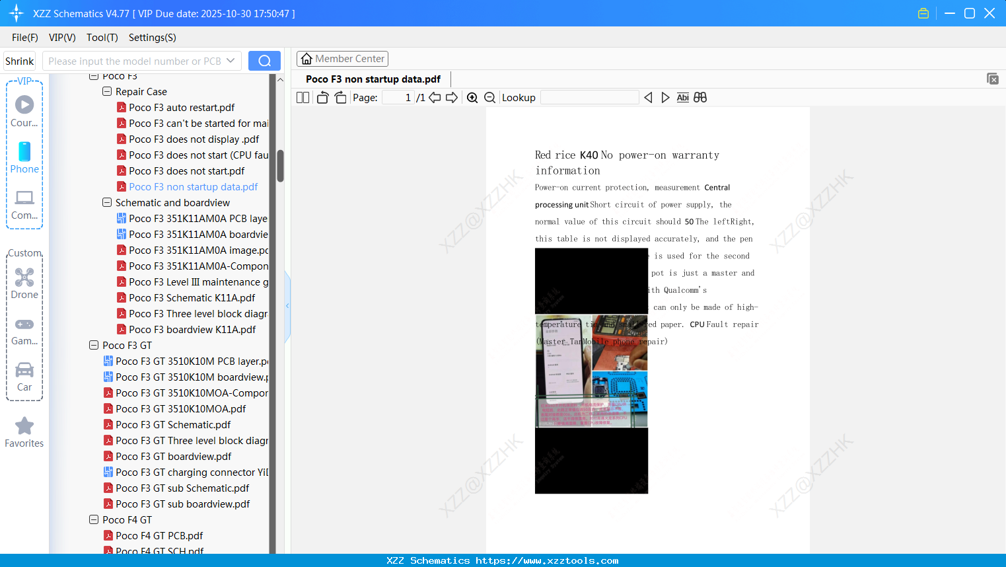Click the Lookup text field

tap(590, 98)
